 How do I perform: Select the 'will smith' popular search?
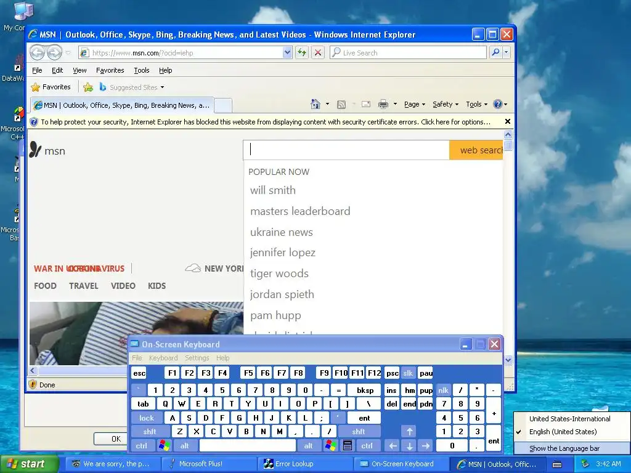(x=273, y=190)
